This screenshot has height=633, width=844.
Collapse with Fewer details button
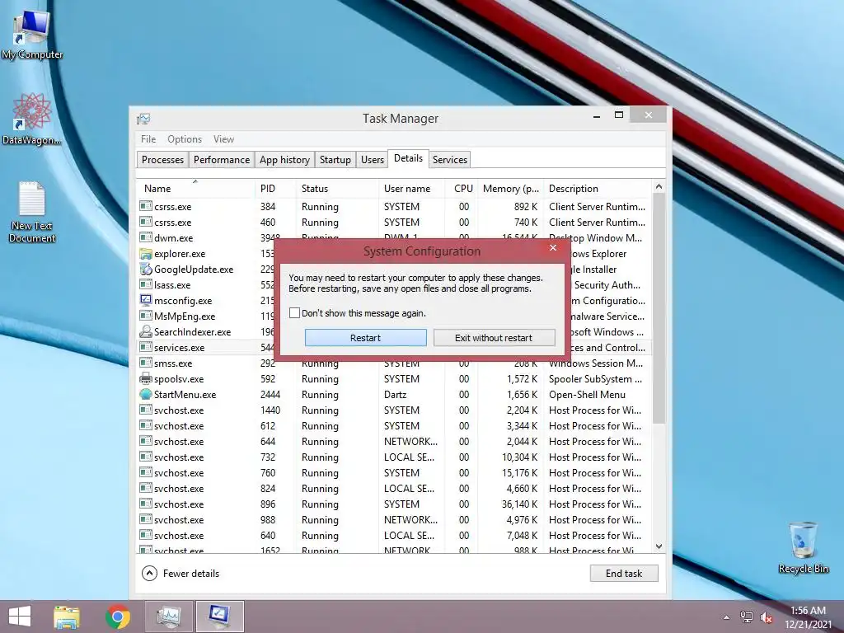pos(181,574)
